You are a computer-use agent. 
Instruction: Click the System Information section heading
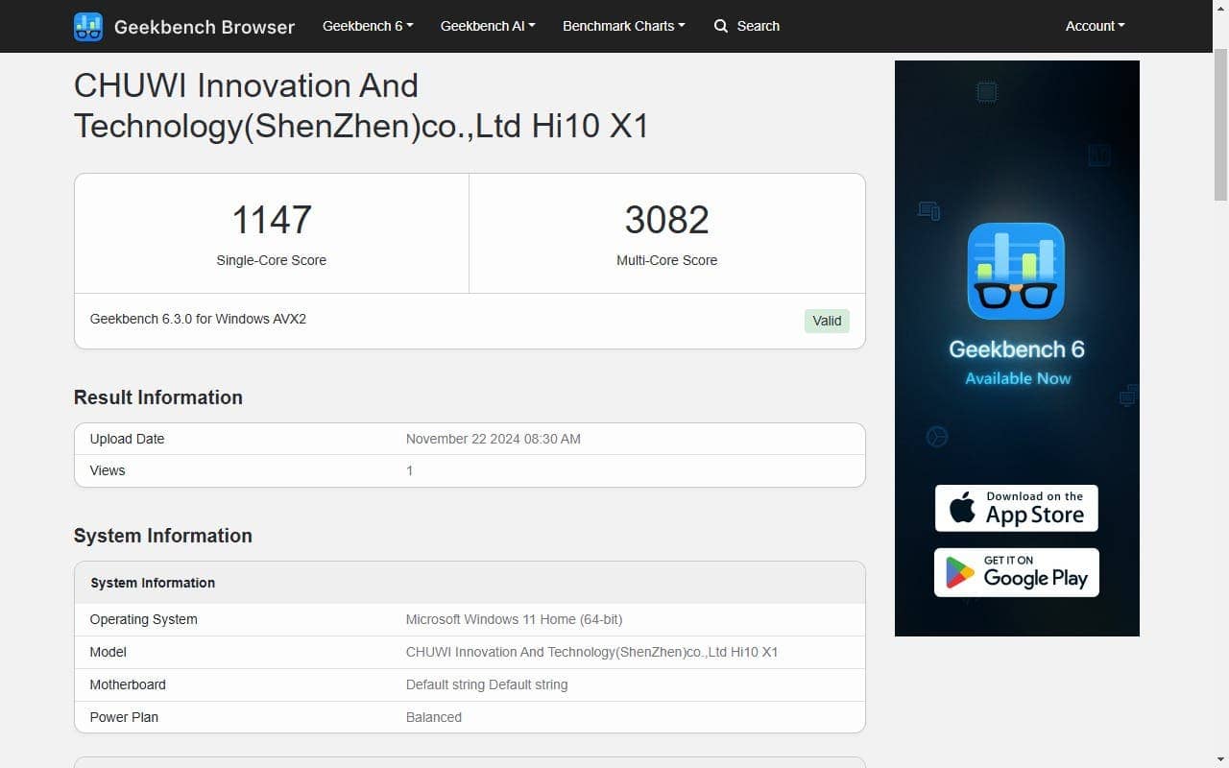163,536
